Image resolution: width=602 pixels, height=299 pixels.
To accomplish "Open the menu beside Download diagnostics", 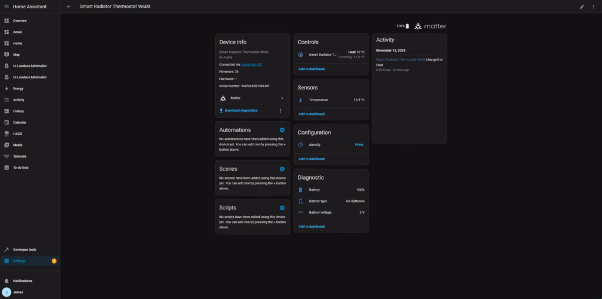I will click(x=280, y=110).
